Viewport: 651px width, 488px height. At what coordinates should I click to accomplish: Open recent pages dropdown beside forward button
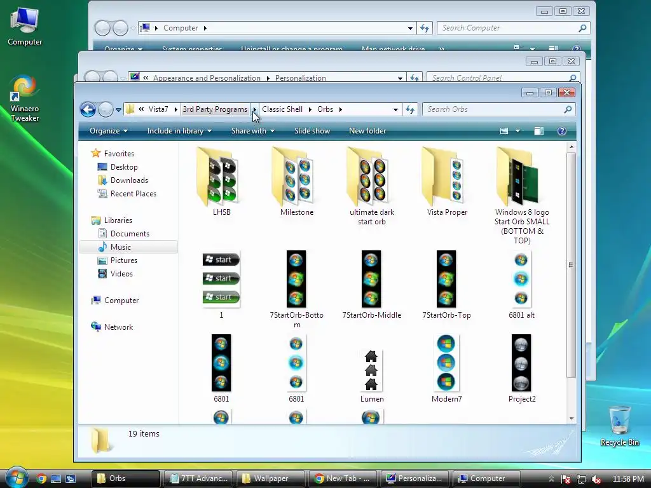click(118, 110)
